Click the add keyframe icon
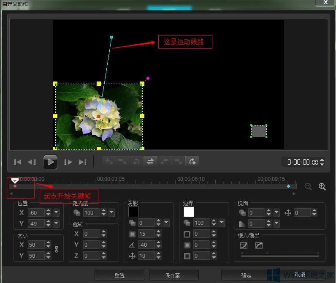Viewport: 336px width, 283px height. tap(109, 161)
